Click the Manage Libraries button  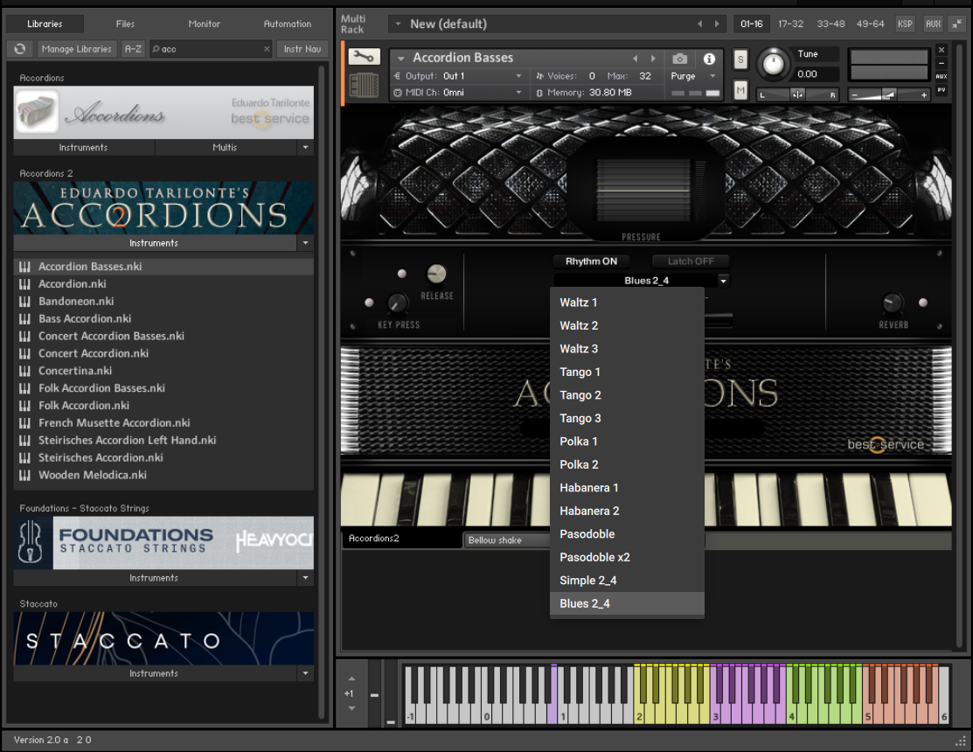coord(76,49)
